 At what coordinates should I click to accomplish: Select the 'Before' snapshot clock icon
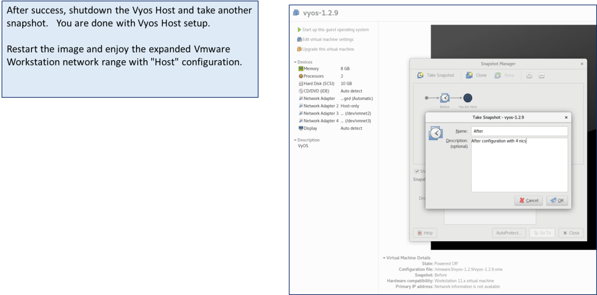[x=445, y=98]
